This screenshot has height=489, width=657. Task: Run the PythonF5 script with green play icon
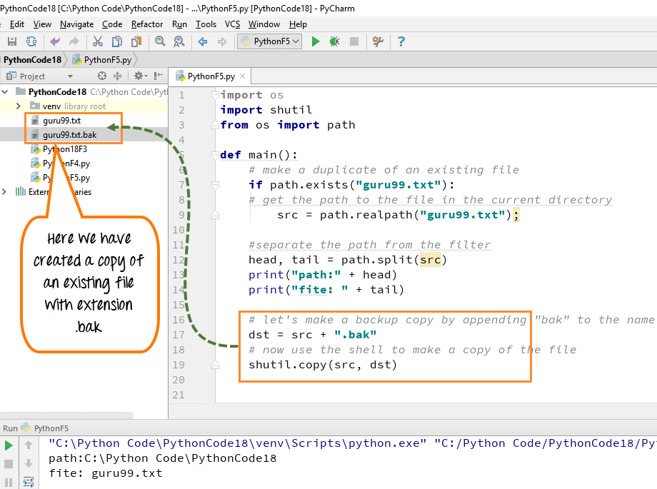click(316, 41)
